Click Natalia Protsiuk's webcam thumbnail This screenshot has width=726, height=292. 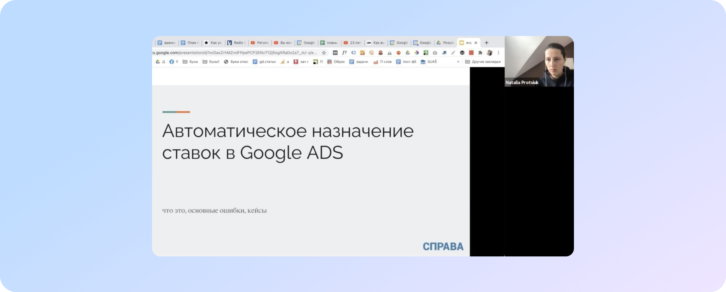(539, 61)
